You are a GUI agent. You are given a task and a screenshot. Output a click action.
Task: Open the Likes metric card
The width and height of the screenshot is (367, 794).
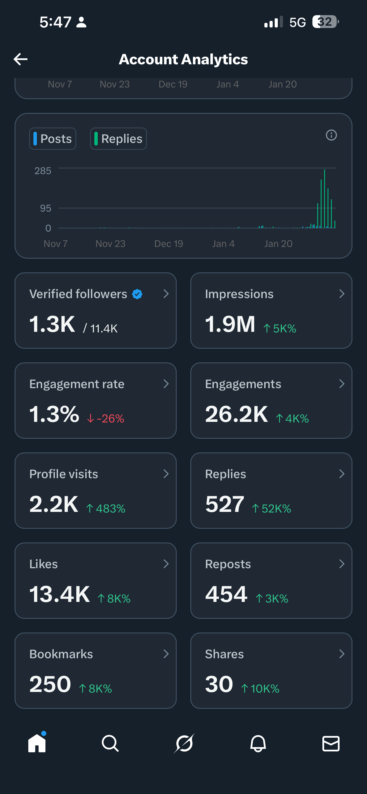click(95, 580)
